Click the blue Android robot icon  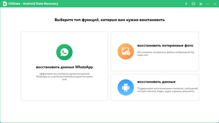pos(126,87)
